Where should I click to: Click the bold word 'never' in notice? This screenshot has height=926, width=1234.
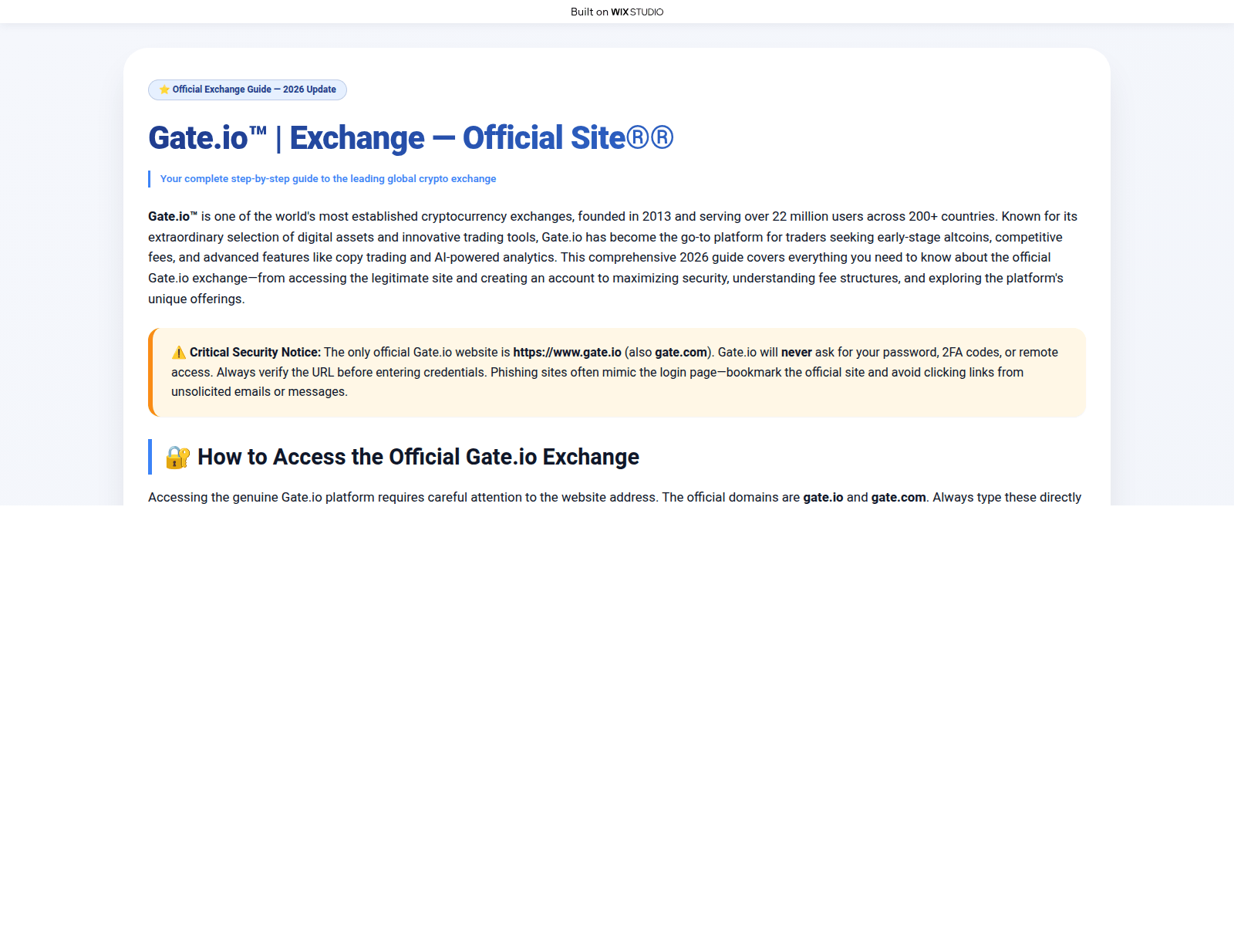(797, 353)
